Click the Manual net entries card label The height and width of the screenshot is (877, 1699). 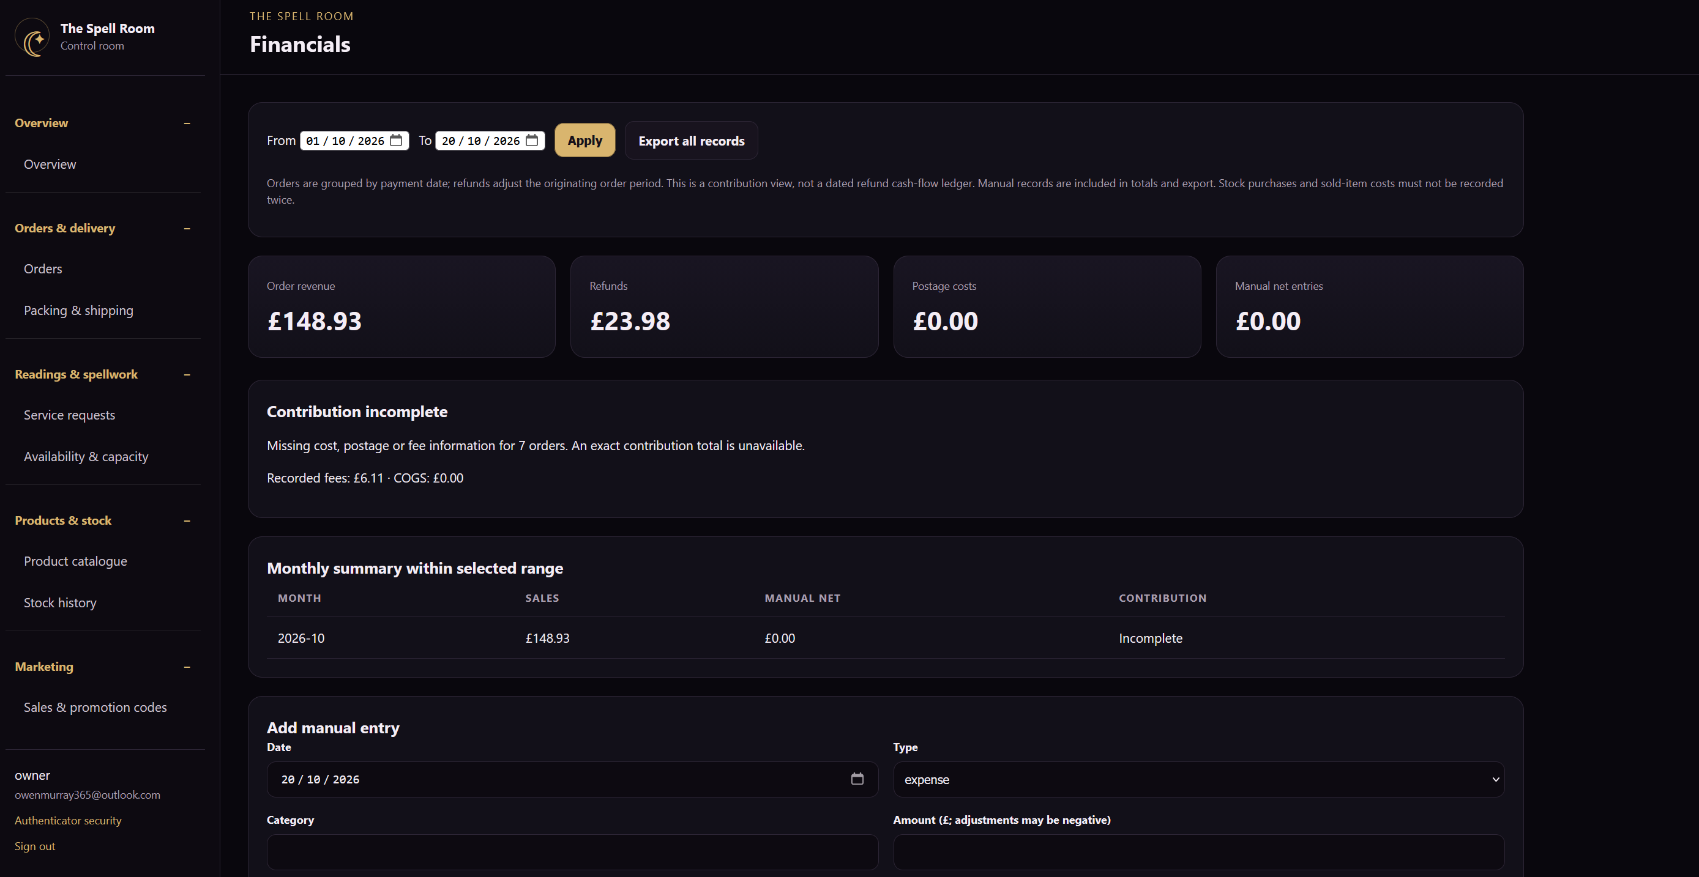pyautogui.click(x=1278, y=286)
